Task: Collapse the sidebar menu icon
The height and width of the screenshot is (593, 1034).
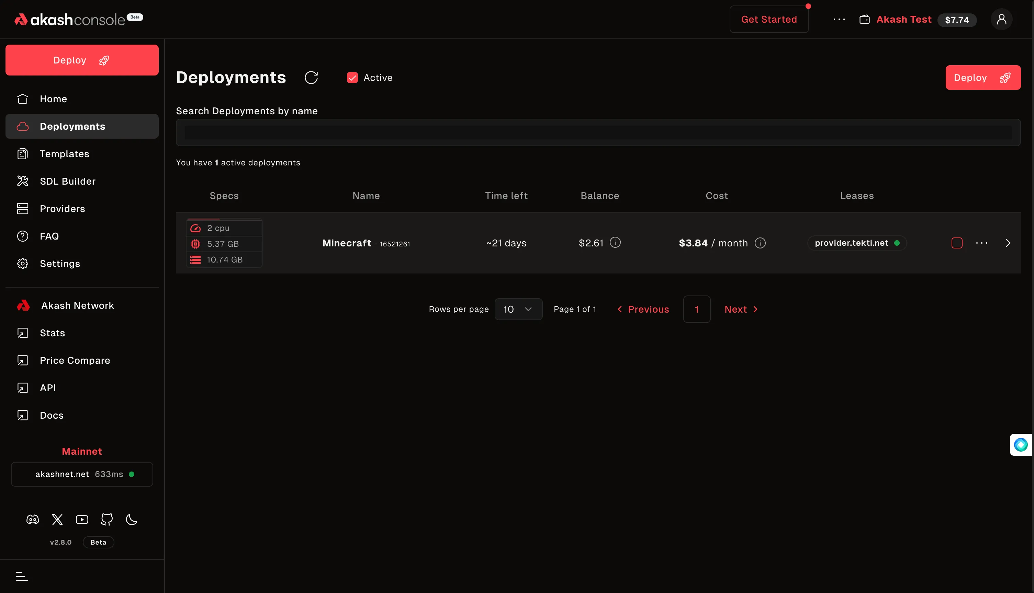Action: point(22,576)
